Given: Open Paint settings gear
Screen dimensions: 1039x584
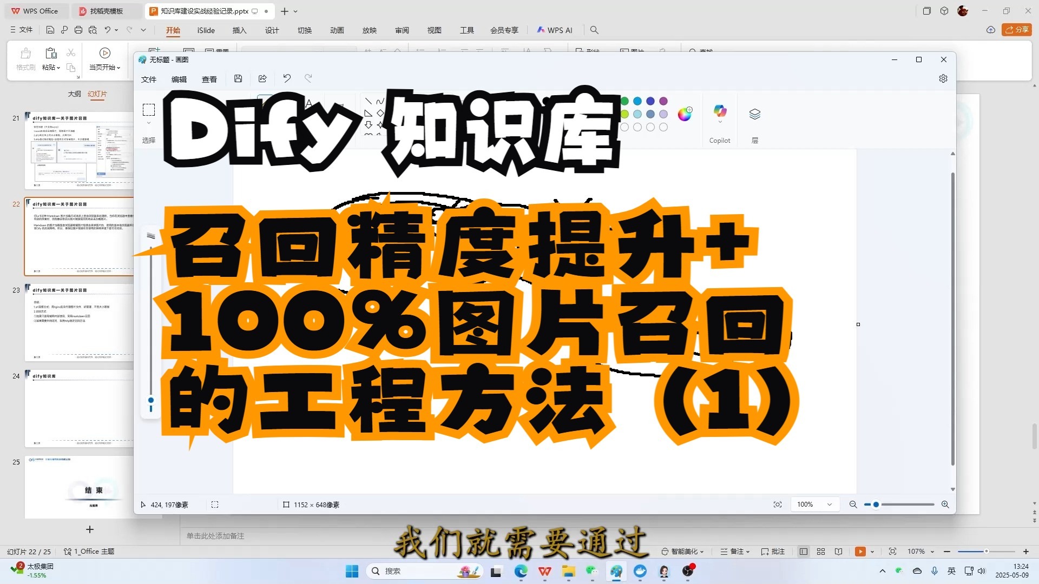Looking at the screenshot, I should (943, 79).
